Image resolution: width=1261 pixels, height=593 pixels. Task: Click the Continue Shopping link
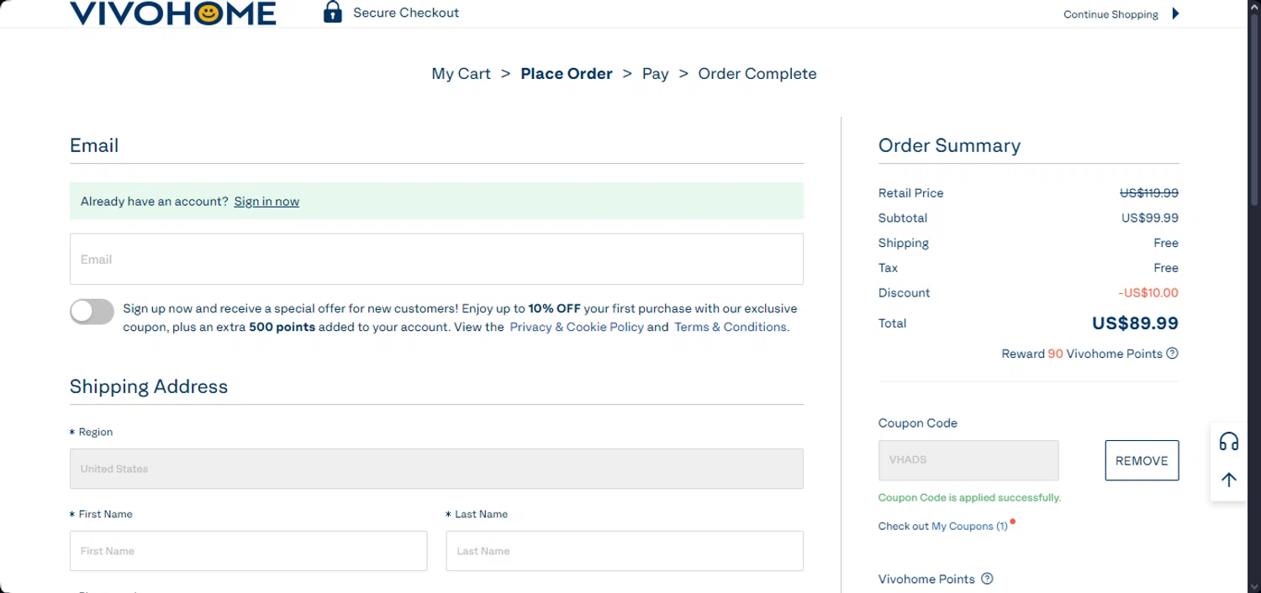coord(1111,14)
